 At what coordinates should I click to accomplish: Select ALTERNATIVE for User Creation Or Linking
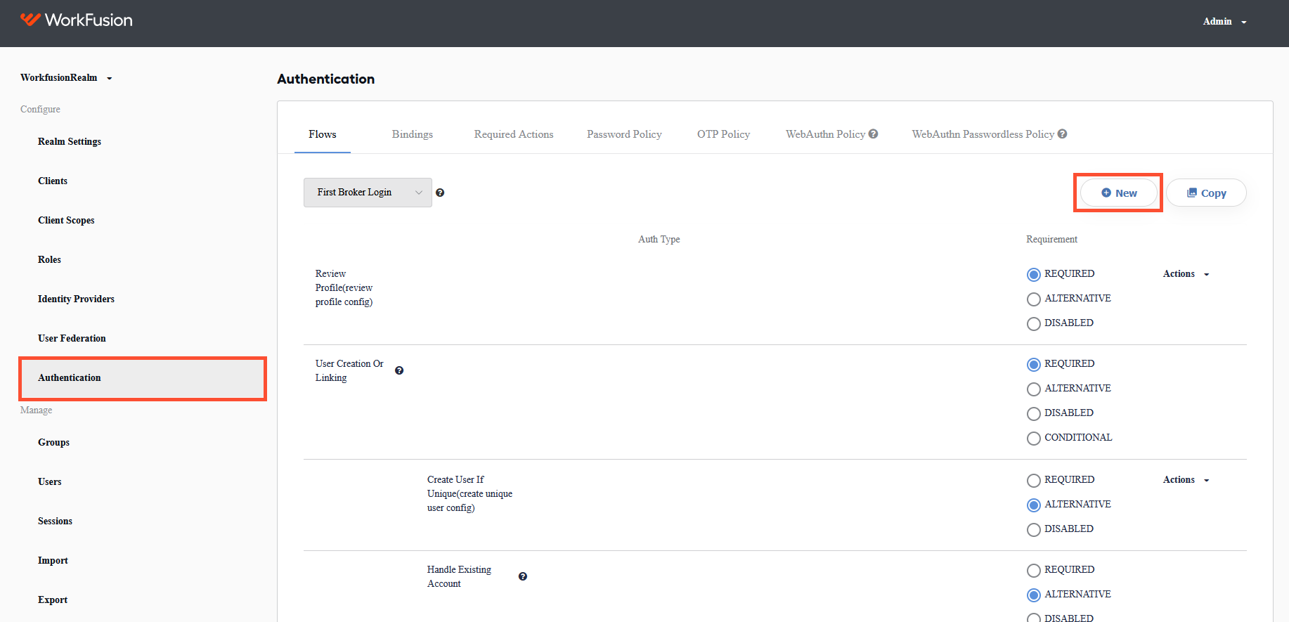click(x=1033, y=389)
